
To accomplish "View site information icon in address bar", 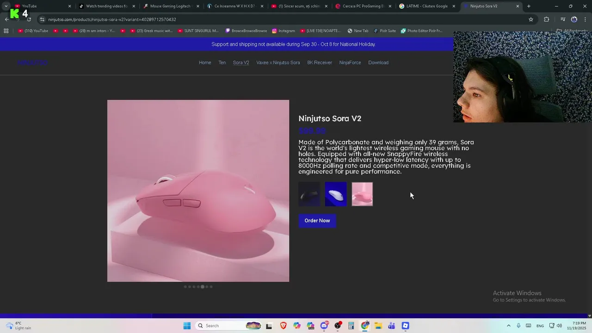I will coord(42,19).
